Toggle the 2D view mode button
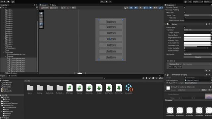This screenshot has width=212, height=119. pyautogui.click(x=131, y=8)
